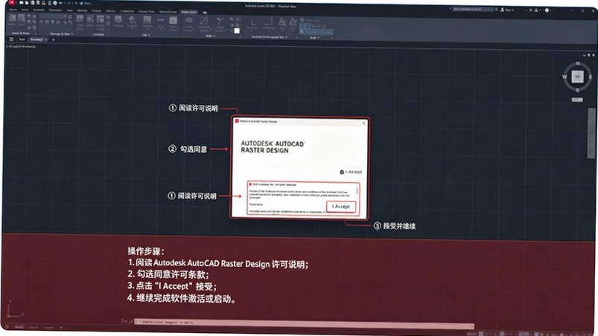
Task: Click the white color swatch in REM panel
Action: tap(237, 30)
